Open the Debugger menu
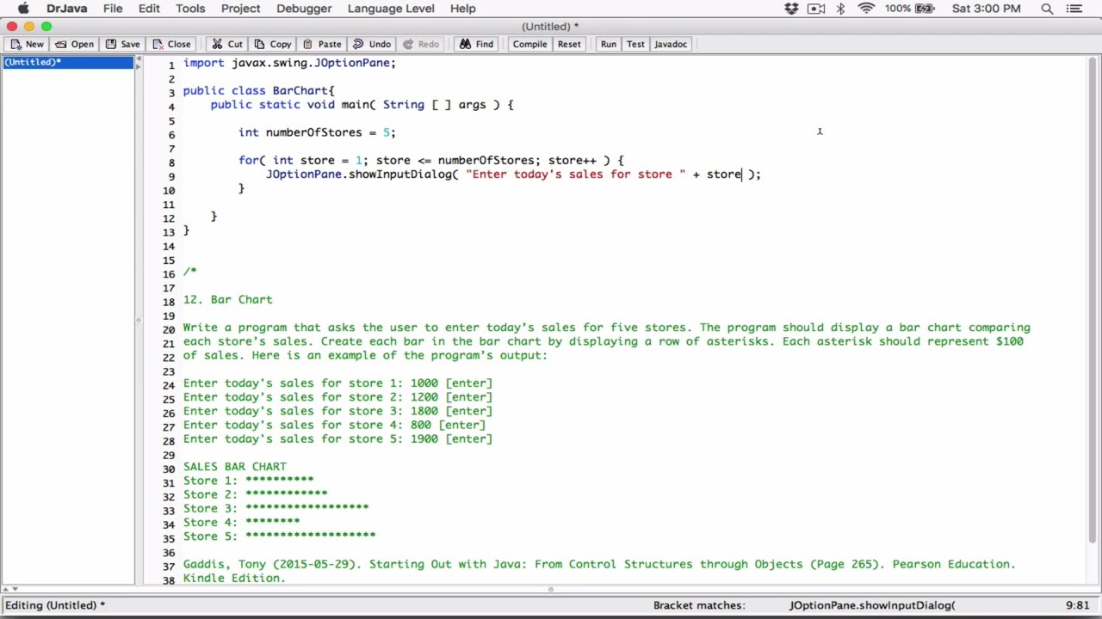Image resolution: width=1102 pixels, height=619 pixels. [x=304, y=9]
